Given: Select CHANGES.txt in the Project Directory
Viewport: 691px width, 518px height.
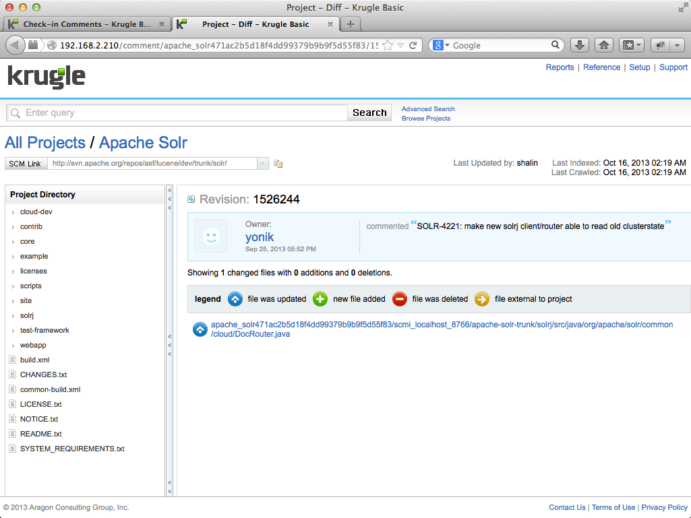Looking at the screenshot, I should coord(44,375).
